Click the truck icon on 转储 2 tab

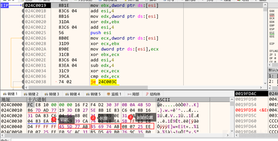26,94
